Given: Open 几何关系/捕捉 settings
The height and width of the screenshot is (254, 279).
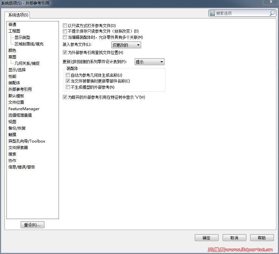Looking at the screenshot, I should pos(27,63).
